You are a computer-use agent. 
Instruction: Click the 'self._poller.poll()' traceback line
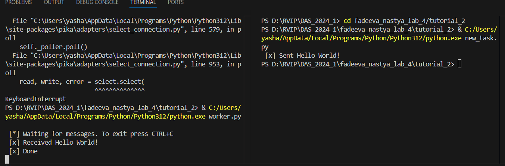[53, 47]
